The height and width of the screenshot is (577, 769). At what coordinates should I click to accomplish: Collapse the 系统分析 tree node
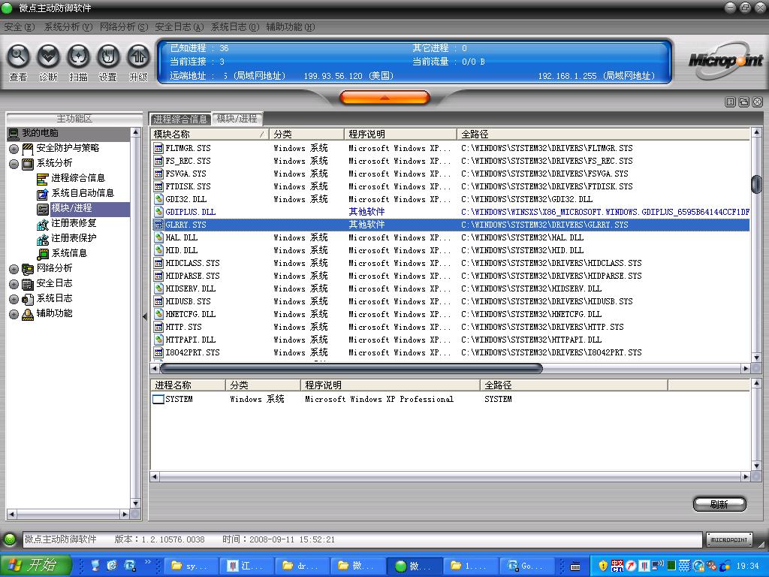[x=14, y=164]
